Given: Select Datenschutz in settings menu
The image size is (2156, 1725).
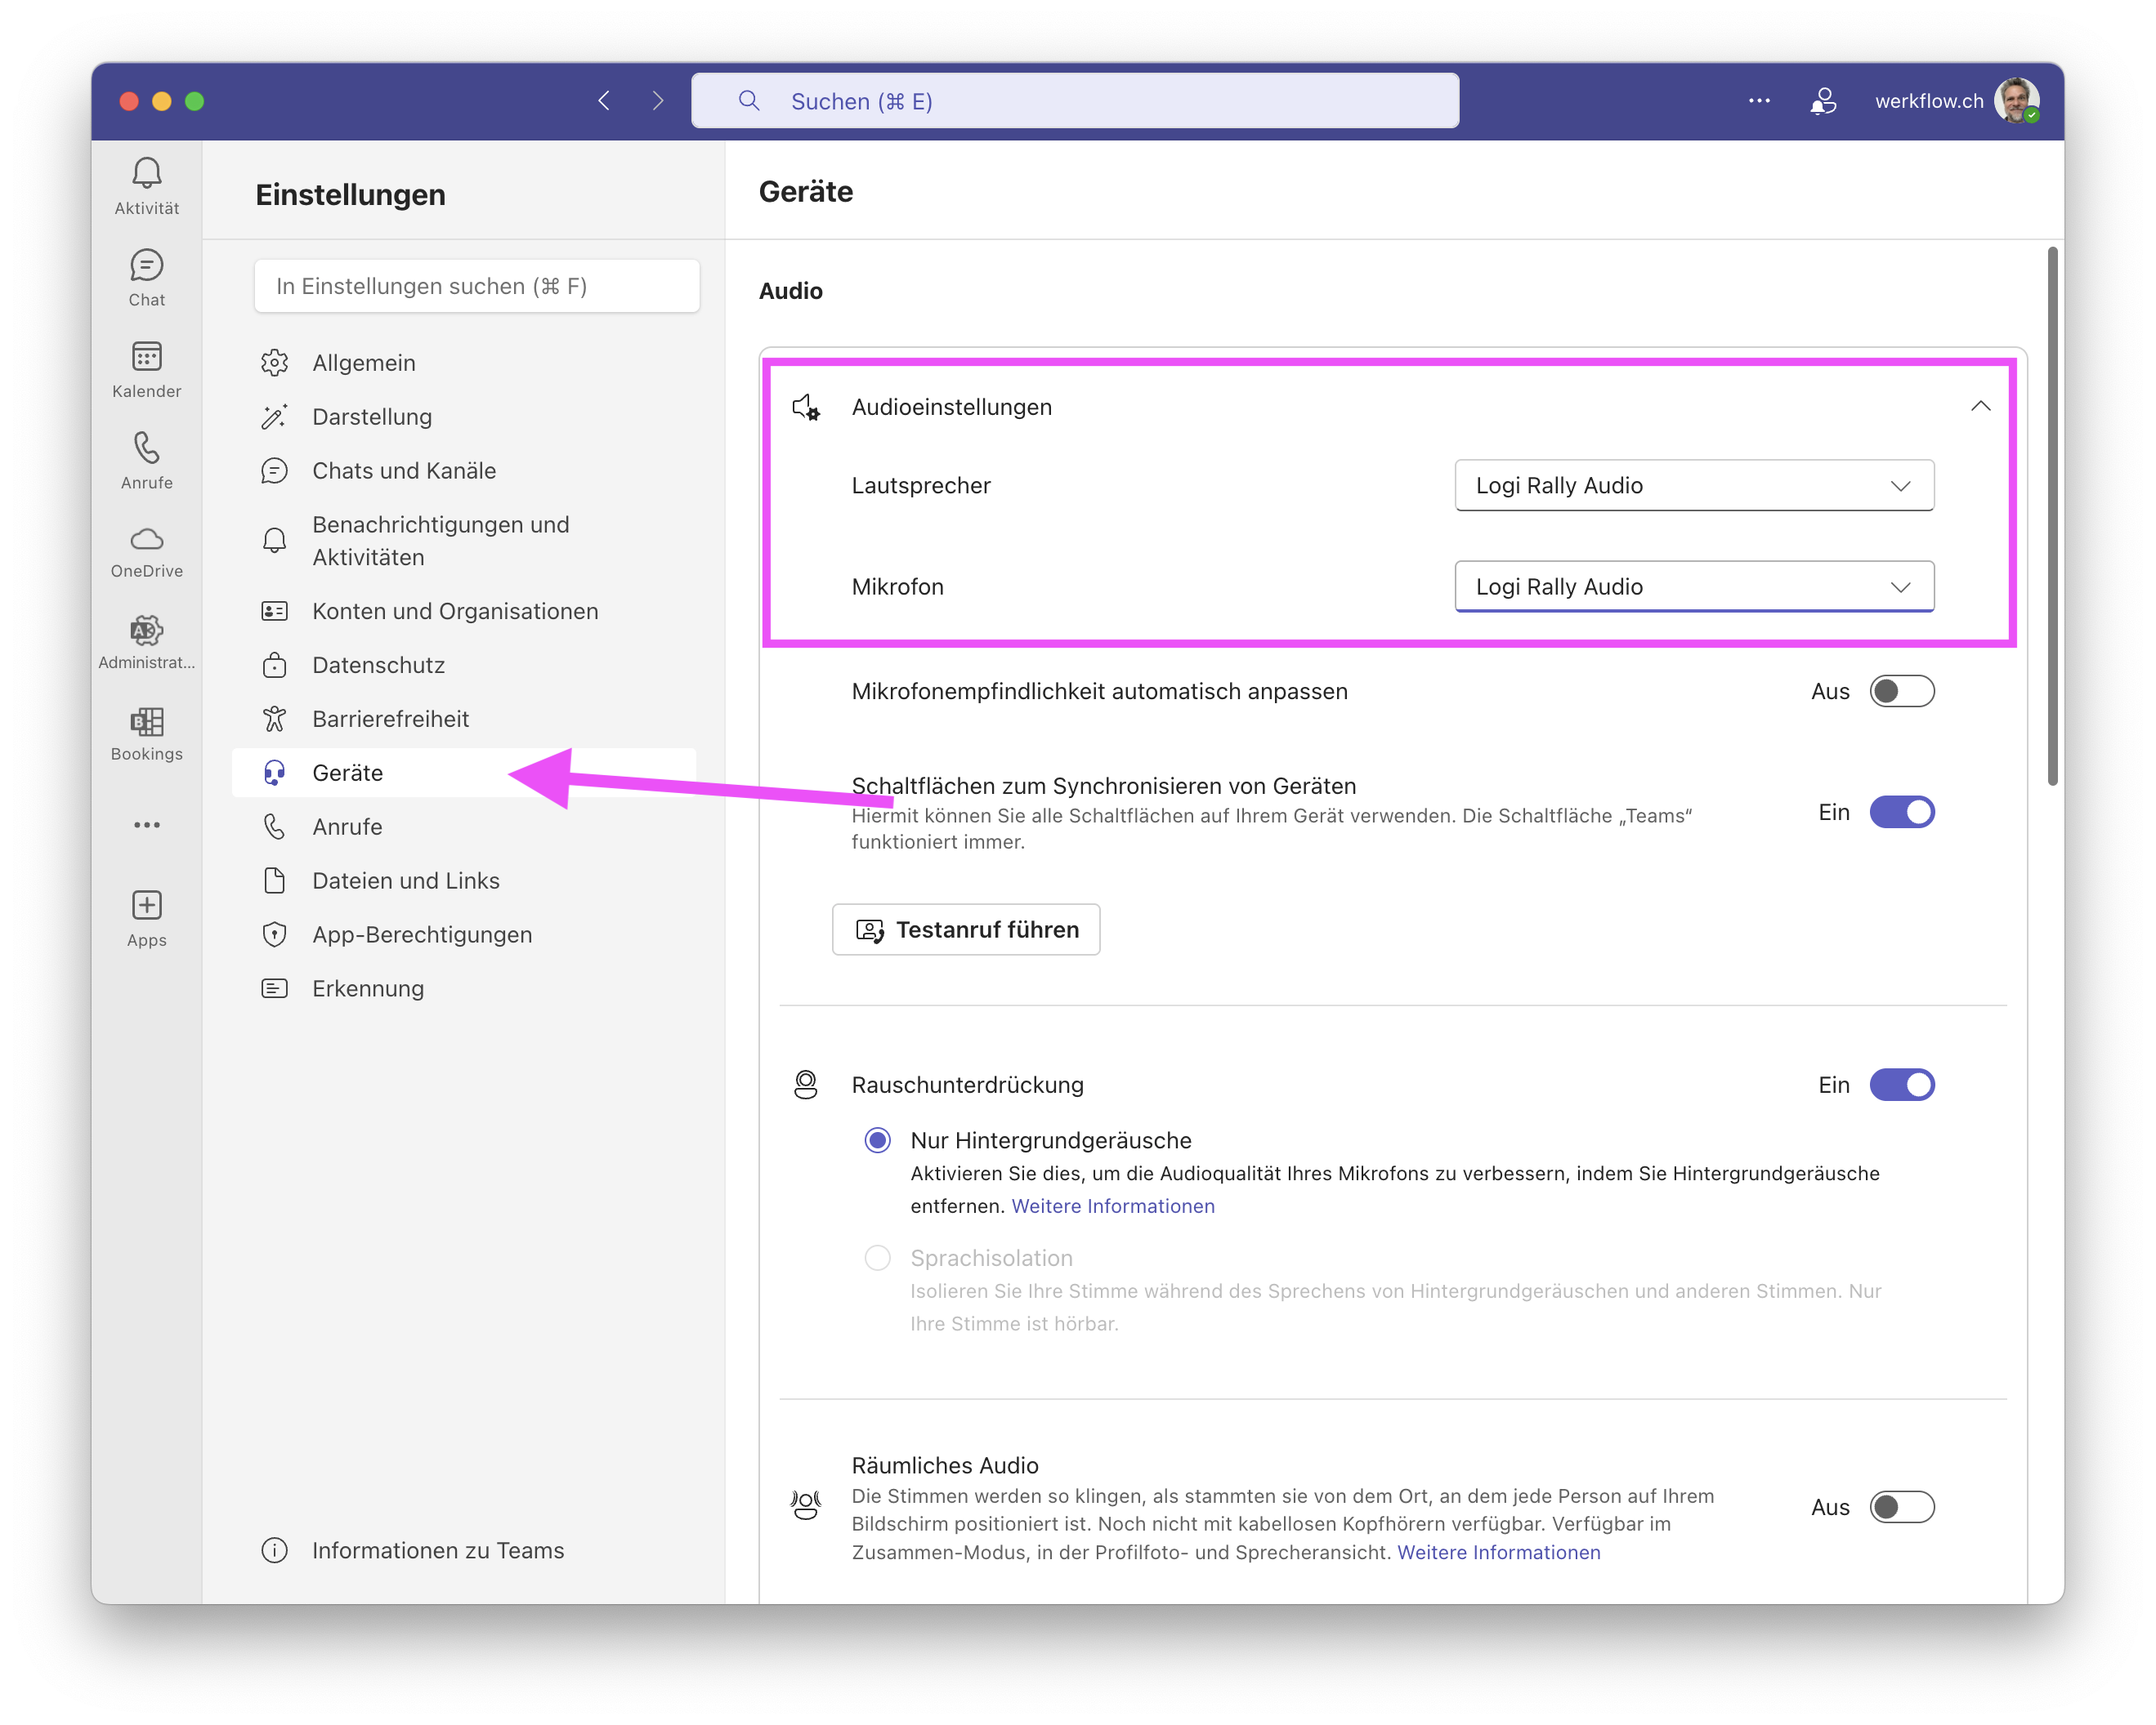Looking at the screenshot, I should (378, 666).
